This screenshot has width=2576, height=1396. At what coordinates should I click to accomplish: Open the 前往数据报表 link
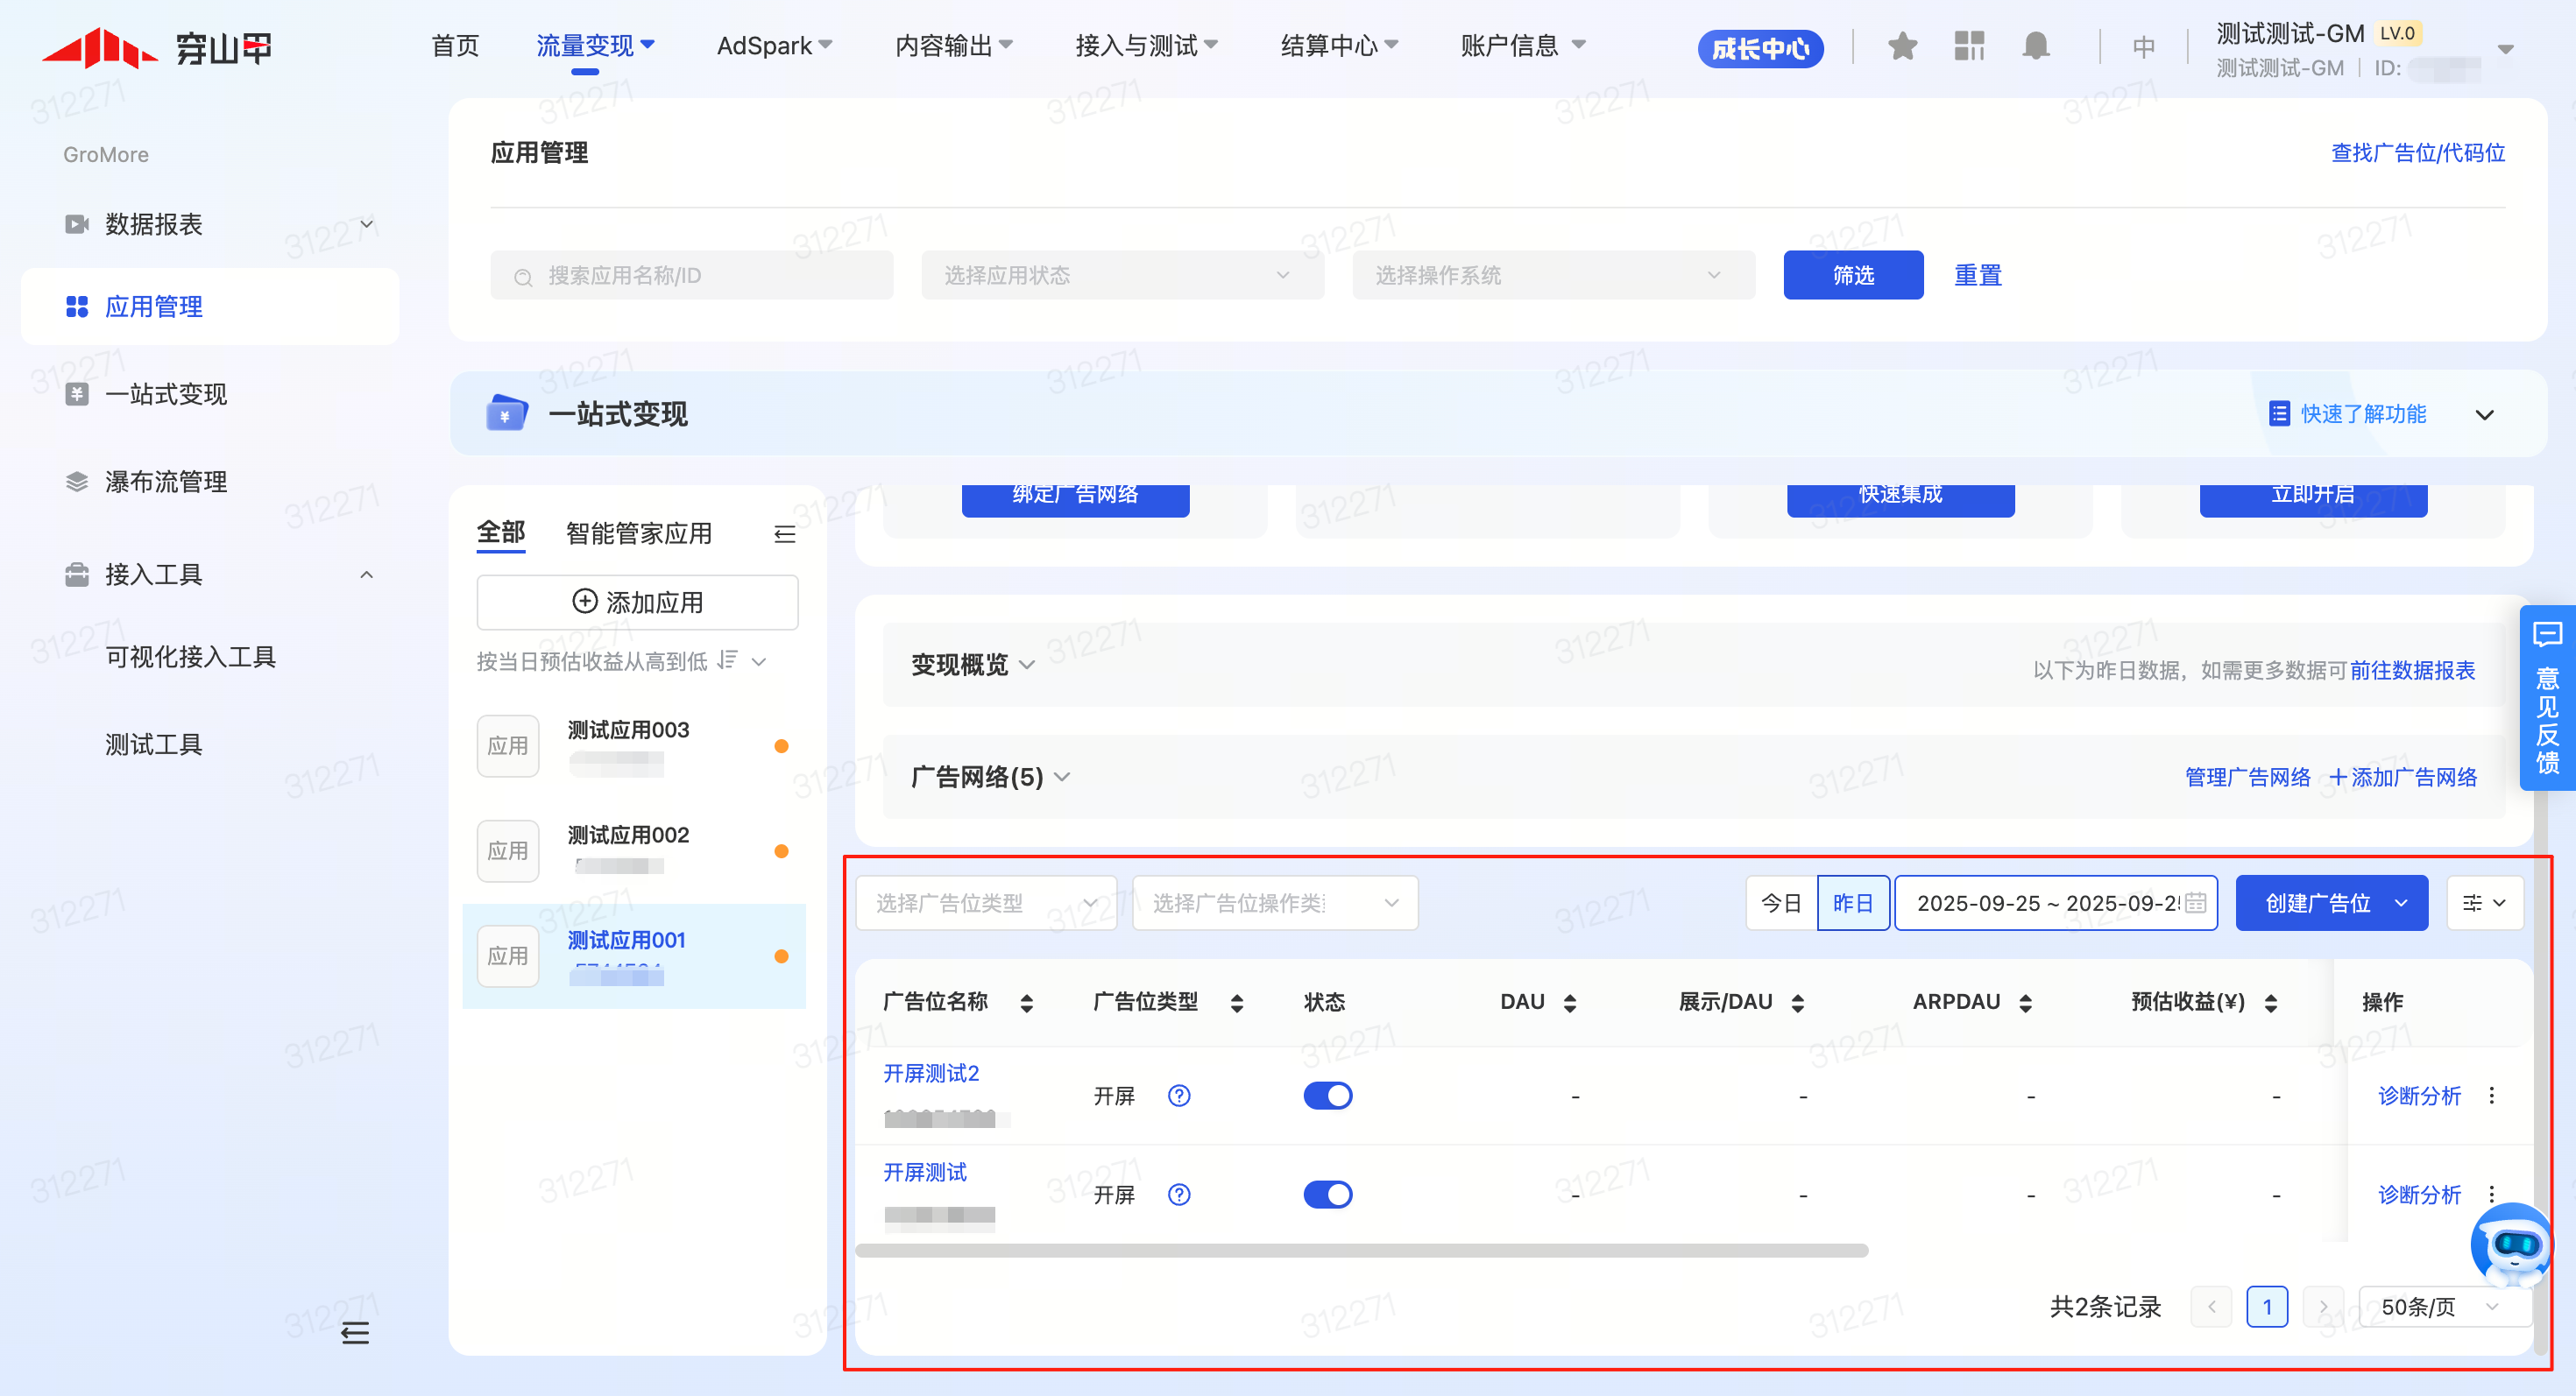point(2412,671)
